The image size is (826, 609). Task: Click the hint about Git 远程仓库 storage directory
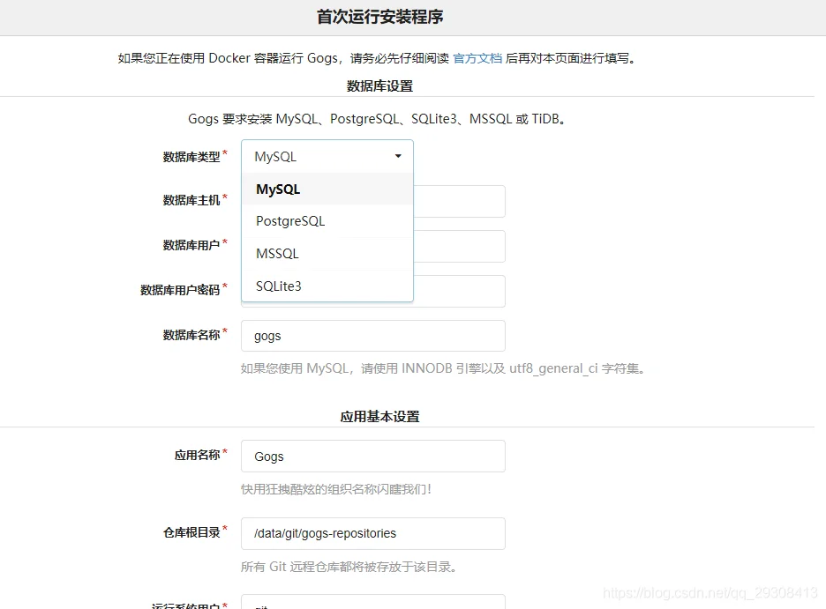click(349, 567)
